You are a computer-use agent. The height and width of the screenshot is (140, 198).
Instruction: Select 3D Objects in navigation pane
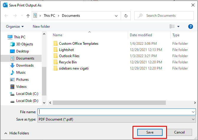coord(24,44)
